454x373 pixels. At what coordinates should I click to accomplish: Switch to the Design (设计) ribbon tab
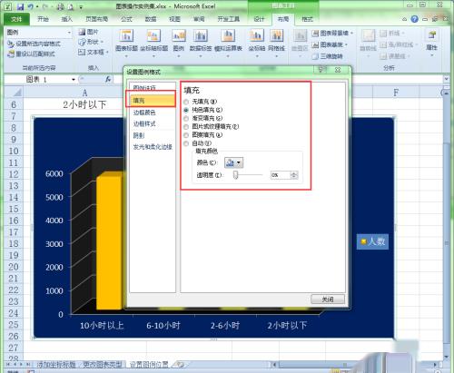pyautogui.click(x=259, y=19)
